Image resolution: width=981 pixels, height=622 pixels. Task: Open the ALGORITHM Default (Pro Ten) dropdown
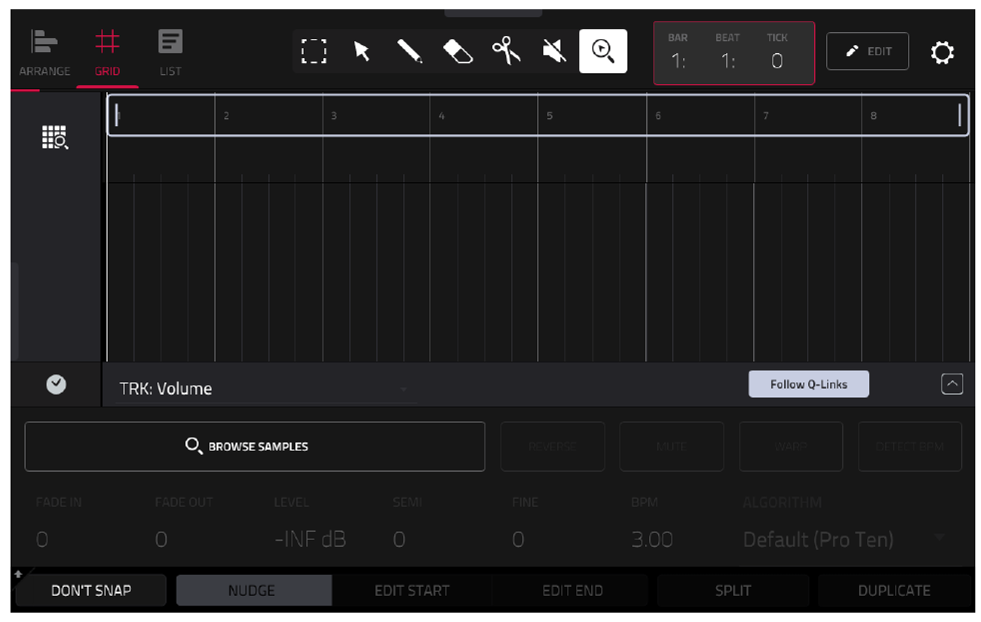(x=844, y=539)
